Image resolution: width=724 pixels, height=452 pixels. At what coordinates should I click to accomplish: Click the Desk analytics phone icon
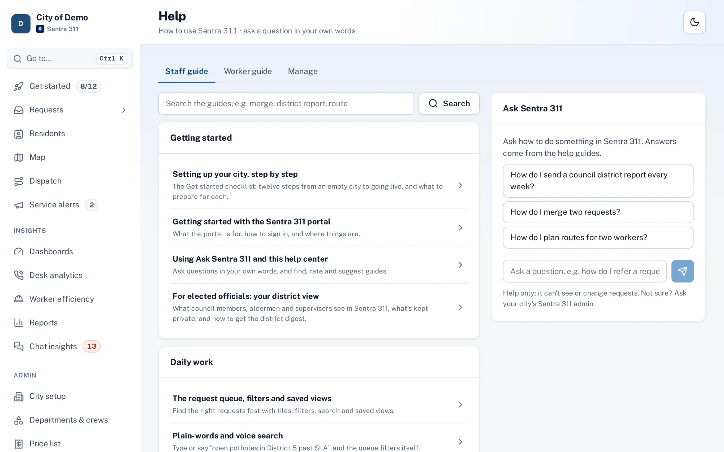click(19, 275)
